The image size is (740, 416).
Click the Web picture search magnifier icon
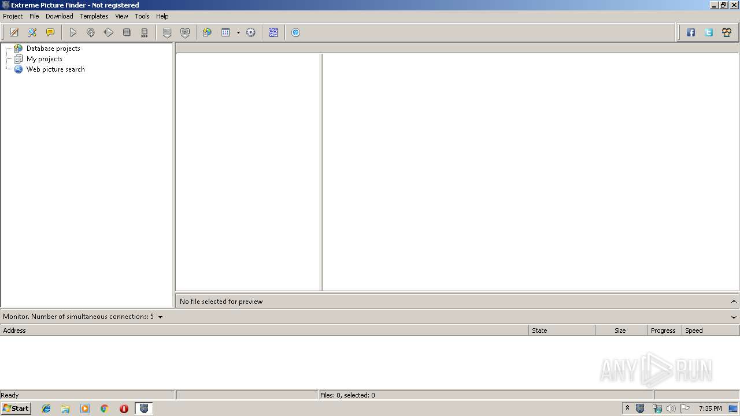(x=18, y=69)
